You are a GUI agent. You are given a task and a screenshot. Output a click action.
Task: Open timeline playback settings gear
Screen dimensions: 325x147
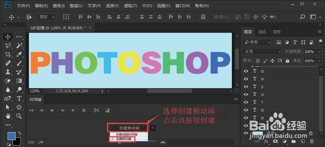[84, 111]
